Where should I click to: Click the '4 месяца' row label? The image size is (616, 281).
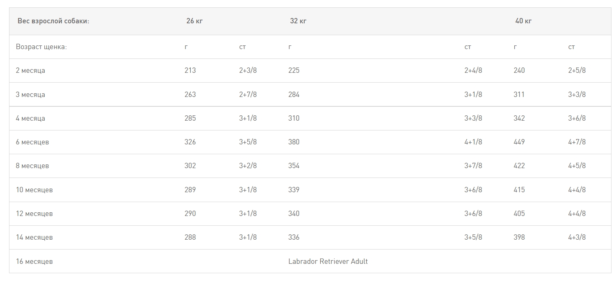tap(30, 118)
